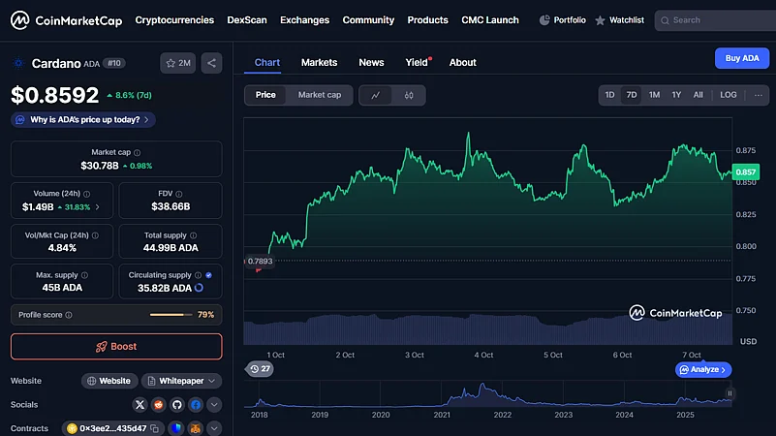The height and width of the screenshot is (436, 776).
Task: Click the Buy ADA button
Action: [x=741, y=58]
